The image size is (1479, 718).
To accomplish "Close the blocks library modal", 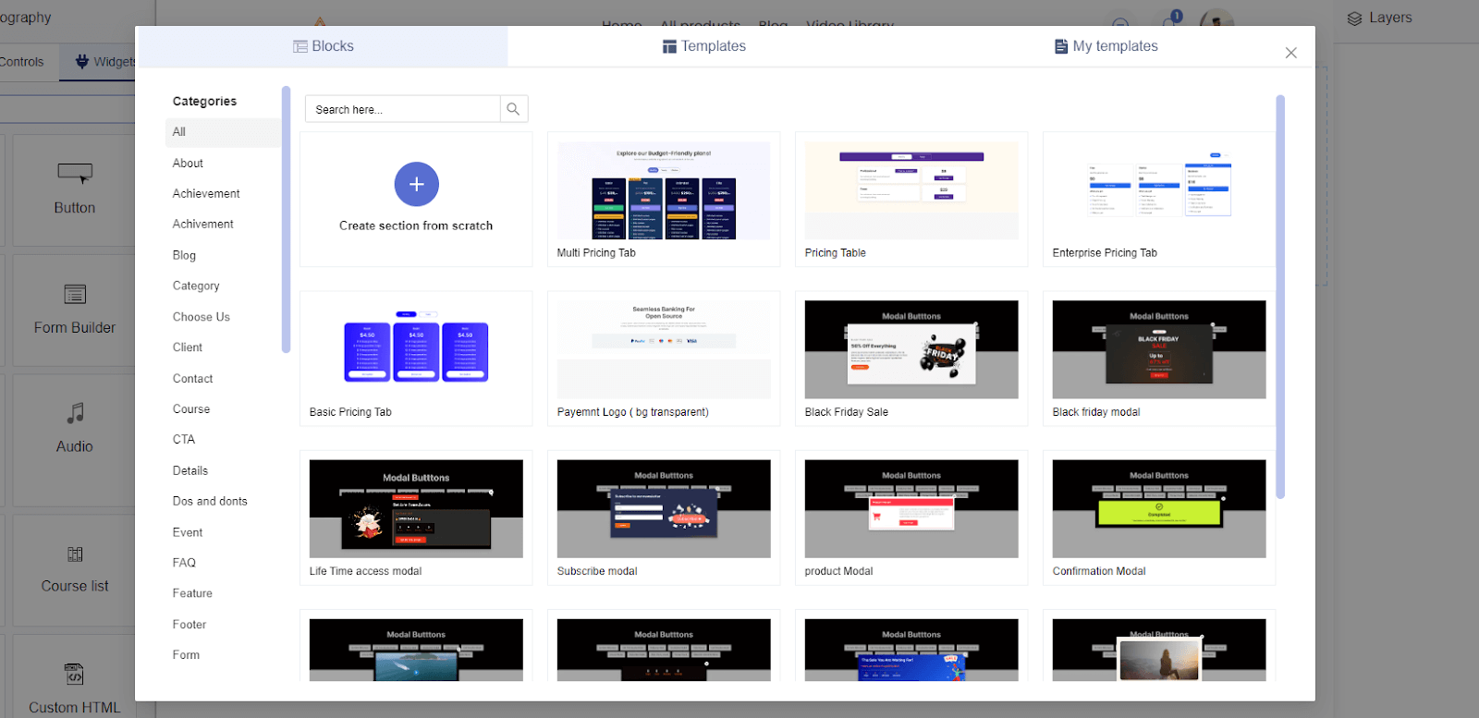I will 1290,53.
